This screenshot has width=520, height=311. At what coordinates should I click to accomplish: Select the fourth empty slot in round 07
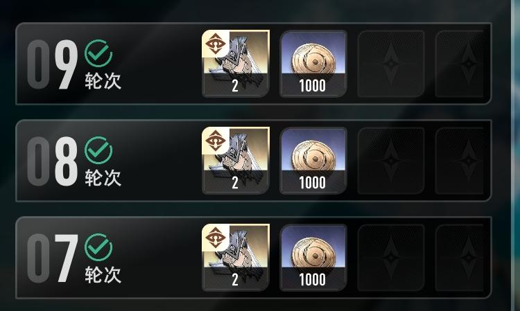pos(459,258)
